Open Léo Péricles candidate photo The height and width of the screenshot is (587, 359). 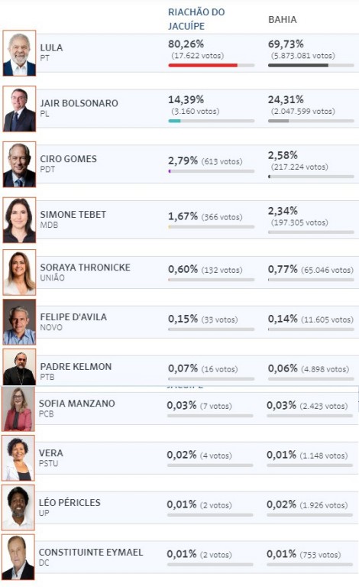18,508
